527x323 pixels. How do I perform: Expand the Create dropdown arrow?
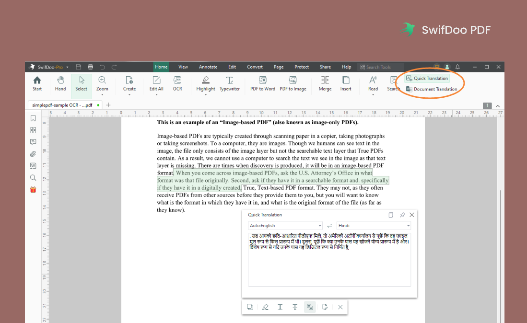click(129, 95)
